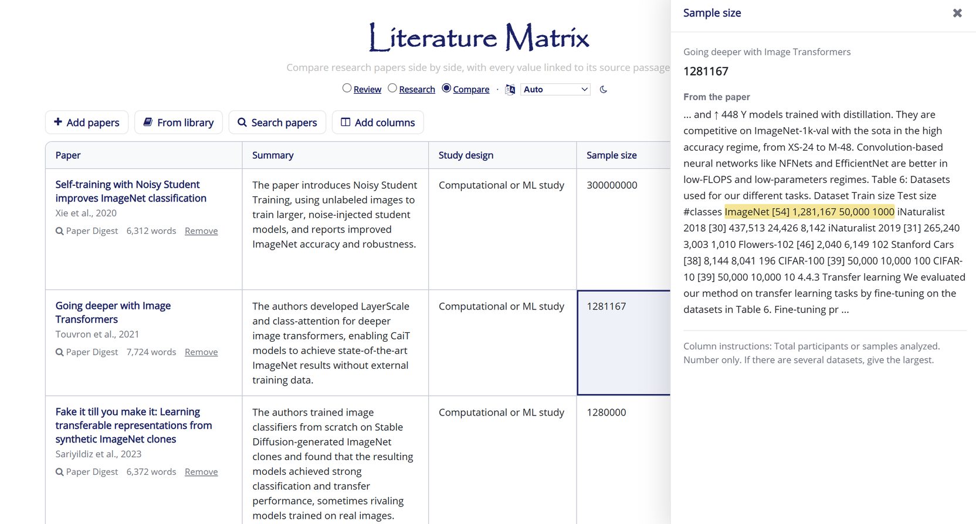Click the plus icon on Add papers
The width and height of the screenshot is (976, 524).
pos(58,122)
